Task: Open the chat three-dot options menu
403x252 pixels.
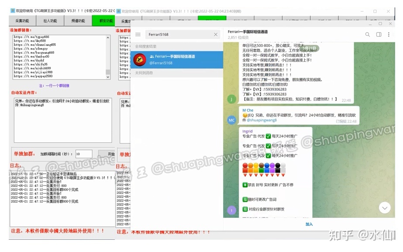Action: (x=389, y=35)
